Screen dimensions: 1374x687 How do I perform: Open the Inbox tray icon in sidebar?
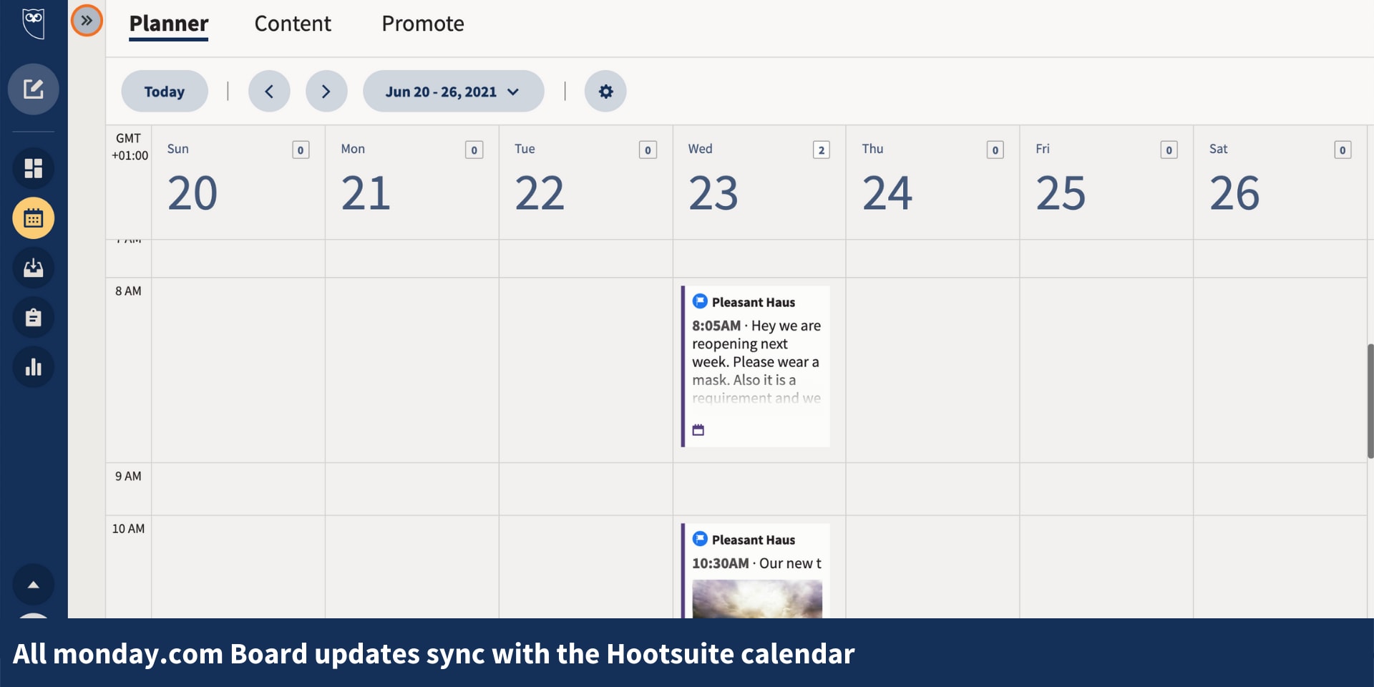(x=34, y=268)
